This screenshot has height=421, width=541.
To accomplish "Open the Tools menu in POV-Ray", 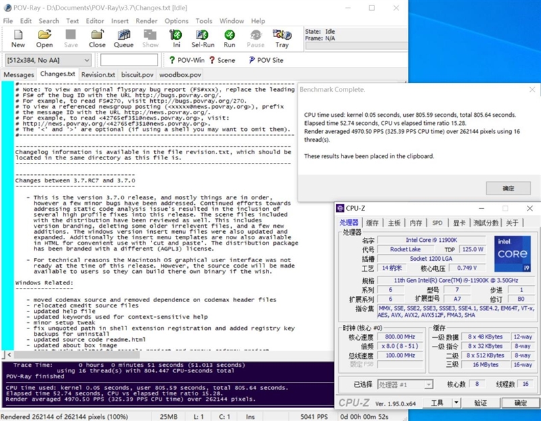I will click(204, 21).
